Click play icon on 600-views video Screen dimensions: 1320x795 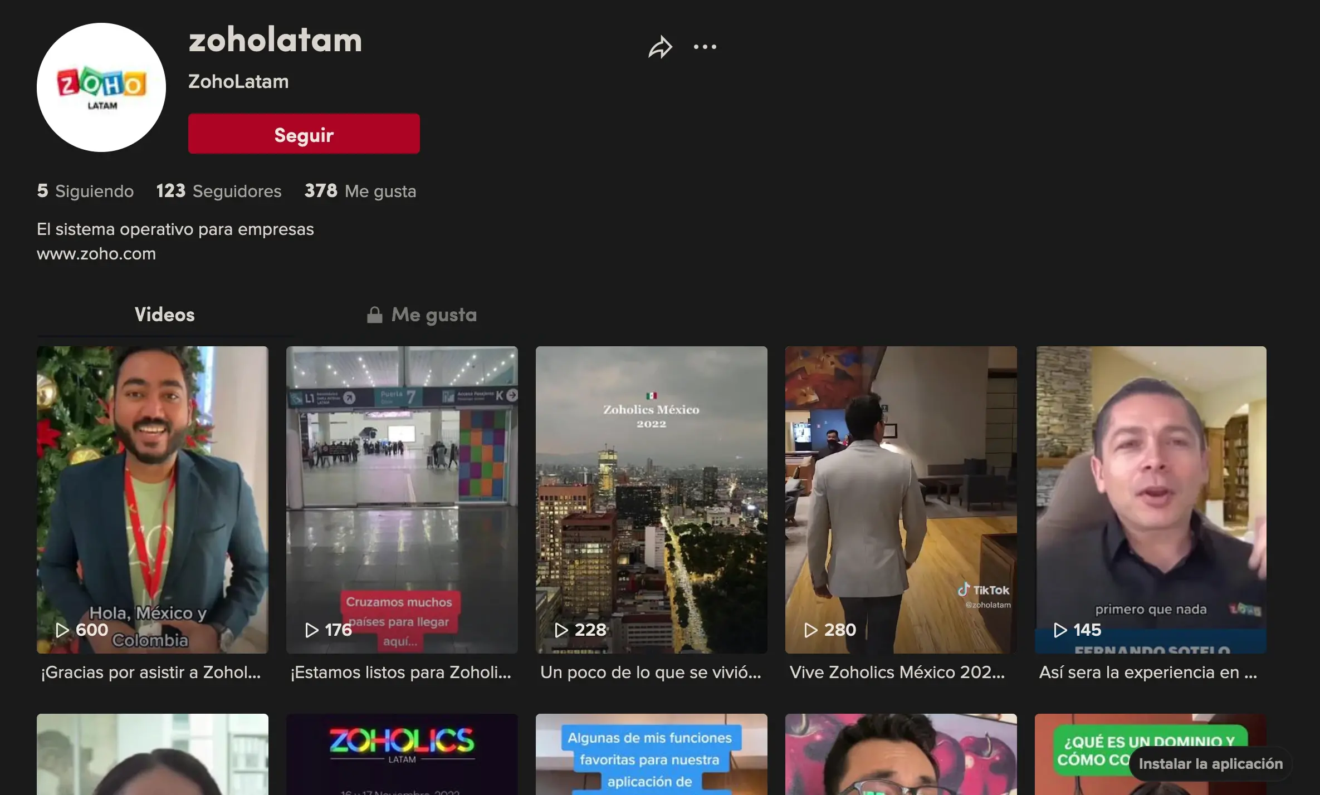click(62, 630)
